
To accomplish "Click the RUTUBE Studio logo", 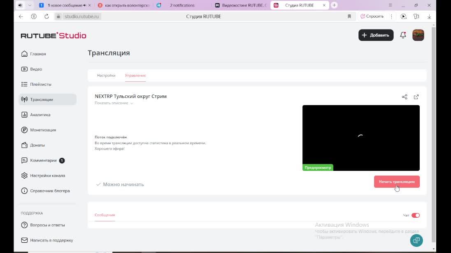I will click(x=53, y=35).
